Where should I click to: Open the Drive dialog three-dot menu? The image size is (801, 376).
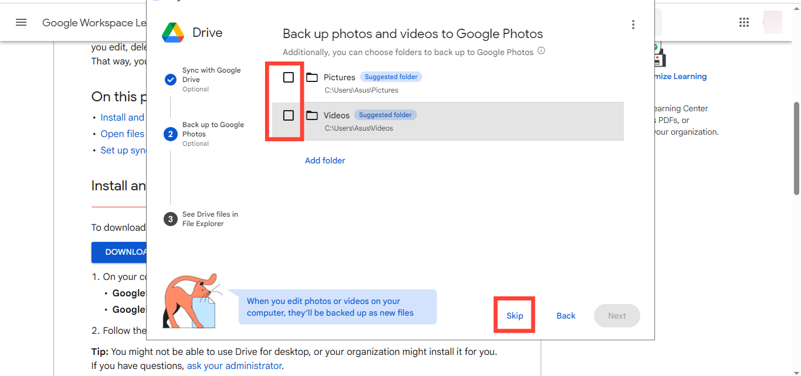coord(633,25)
